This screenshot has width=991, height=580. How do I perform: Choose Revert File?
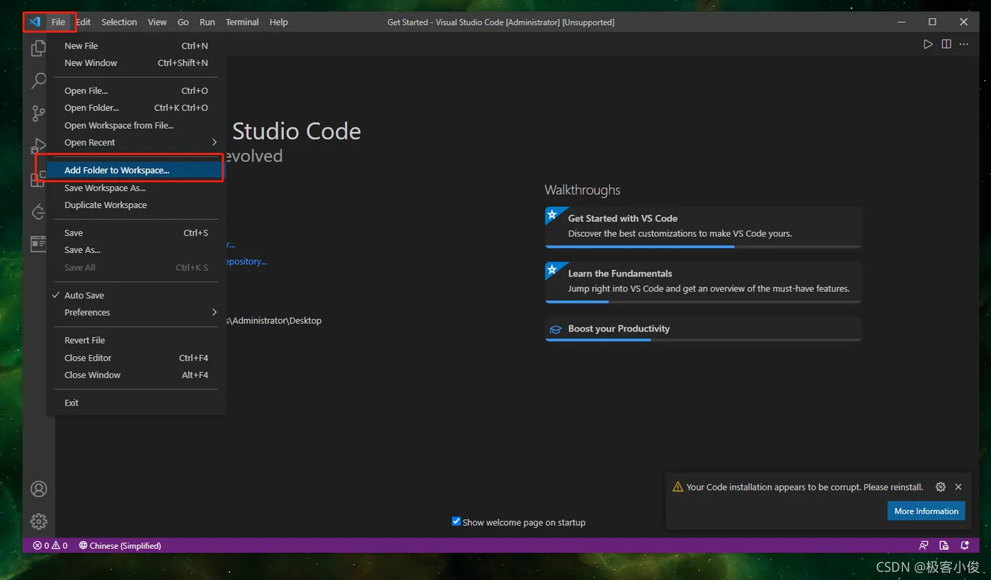pos(137,340)
